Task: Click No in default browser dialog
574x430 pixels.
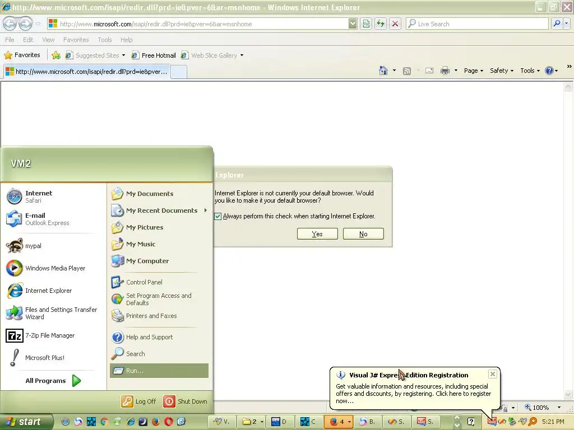Action: [x=363, y=234]
